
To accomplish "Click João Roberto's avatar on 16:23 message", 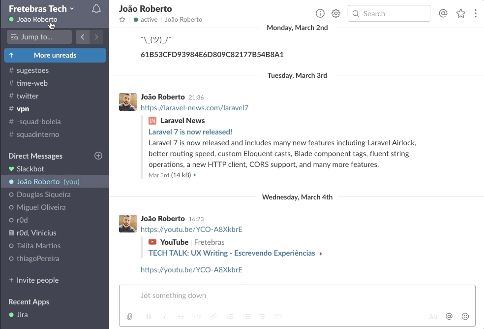I will pyautogui.click(x=128, y=224).
